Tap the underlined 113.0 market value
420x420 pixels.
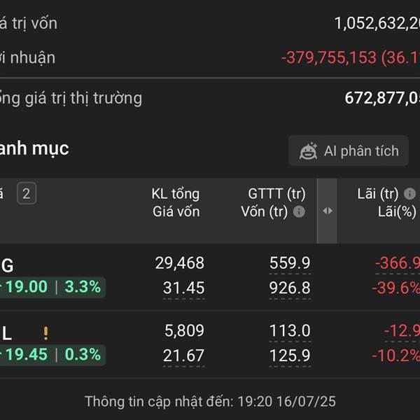click(x=290, y=330)
